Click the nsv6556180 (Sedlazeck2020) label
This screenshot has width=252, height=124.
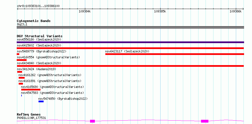tap(39, 39)
